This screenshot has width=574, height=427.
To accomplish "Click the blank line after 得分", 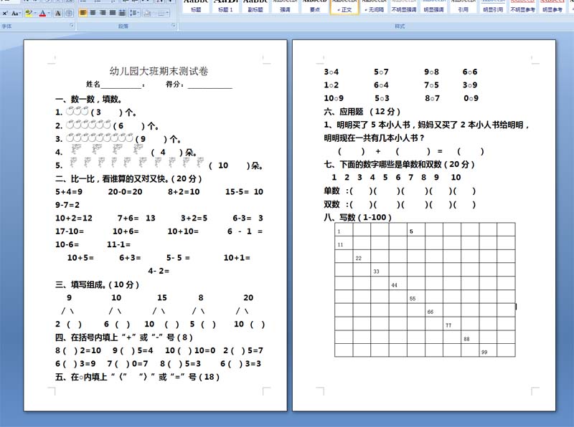I will (x=210, y=85).
